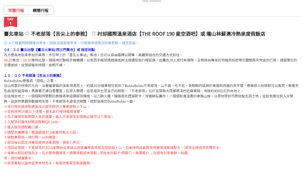The height and width of the screenshot is (172, 303).
Task: Switch to the 完整行程 tab
Action: click(16, 10)
